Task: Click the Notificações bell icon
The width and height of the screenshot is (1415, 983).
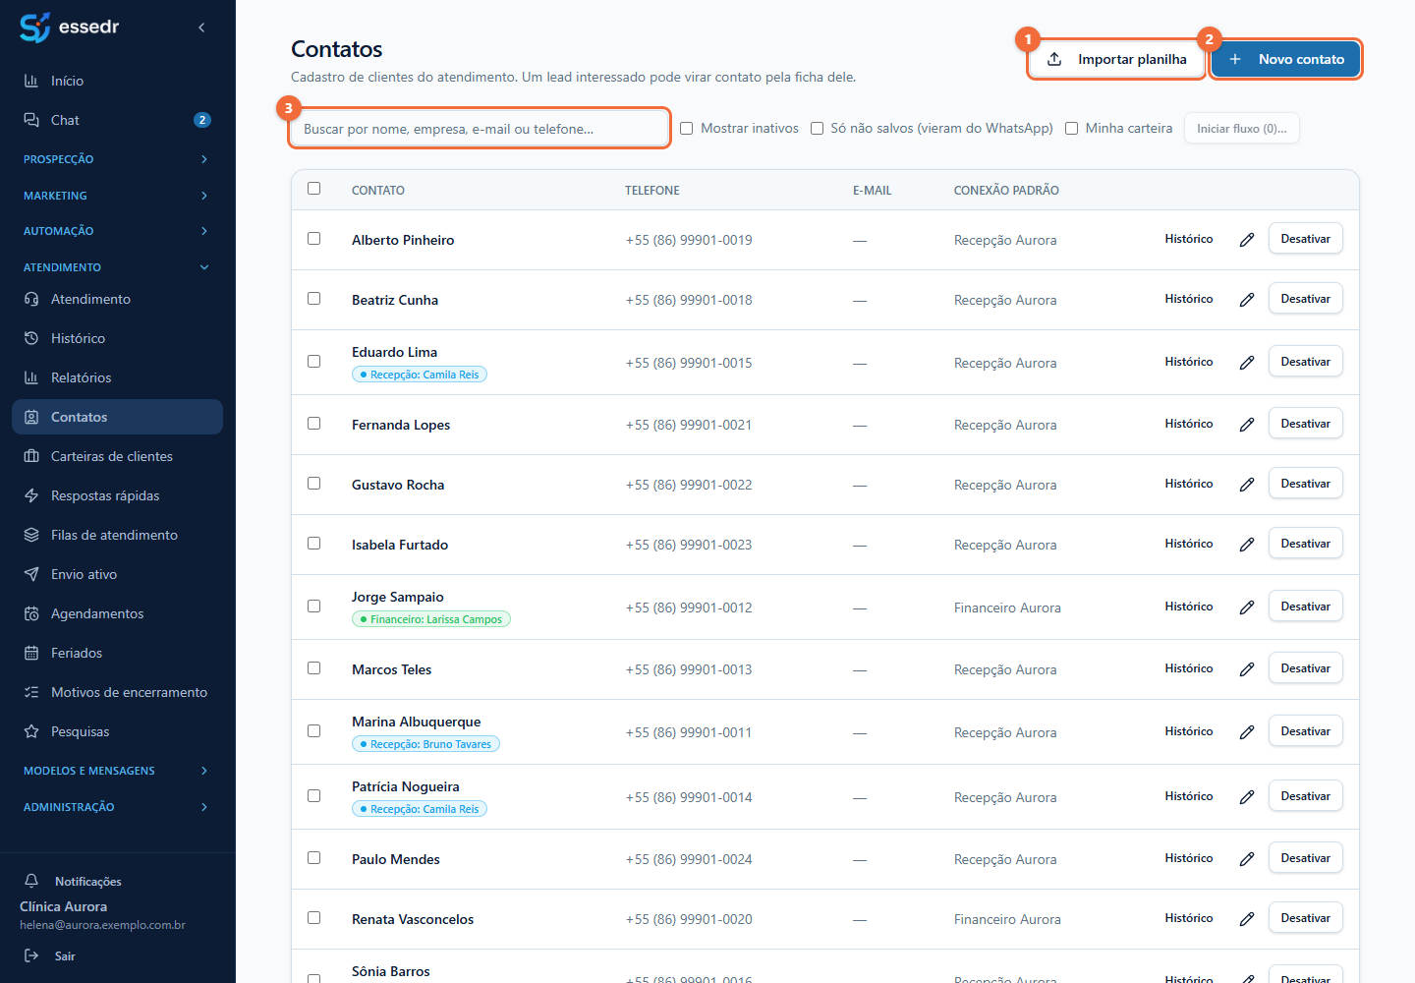Action: coord(31,881)
